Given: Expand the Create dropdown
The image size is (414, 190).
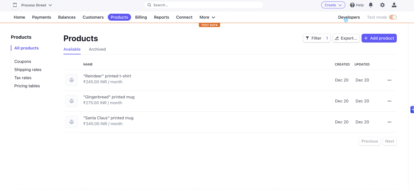Looking at the screenshot, I should [x=333, y=5].
